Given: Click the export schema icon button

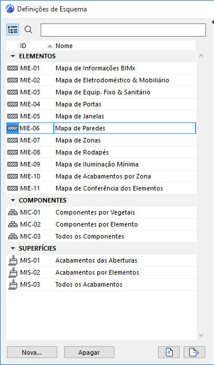Looking at the screenshot, I should (195, 352).
